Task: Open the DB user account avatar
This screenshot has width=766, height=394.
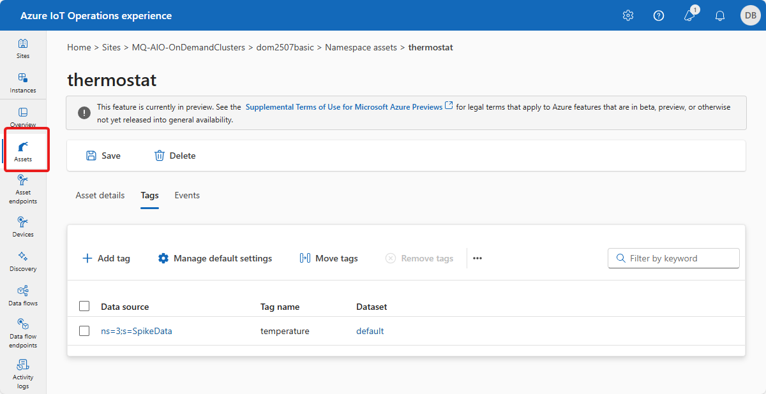Action: (749, 15)
